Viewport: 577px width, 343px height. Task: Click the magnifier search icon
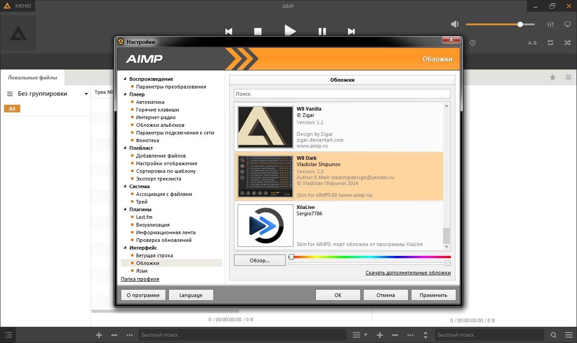coord(554,335)
